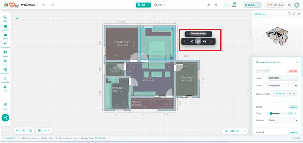Open the Cost Estimation tool
Viewport: 303px width, 143px height.
(5, 71)
